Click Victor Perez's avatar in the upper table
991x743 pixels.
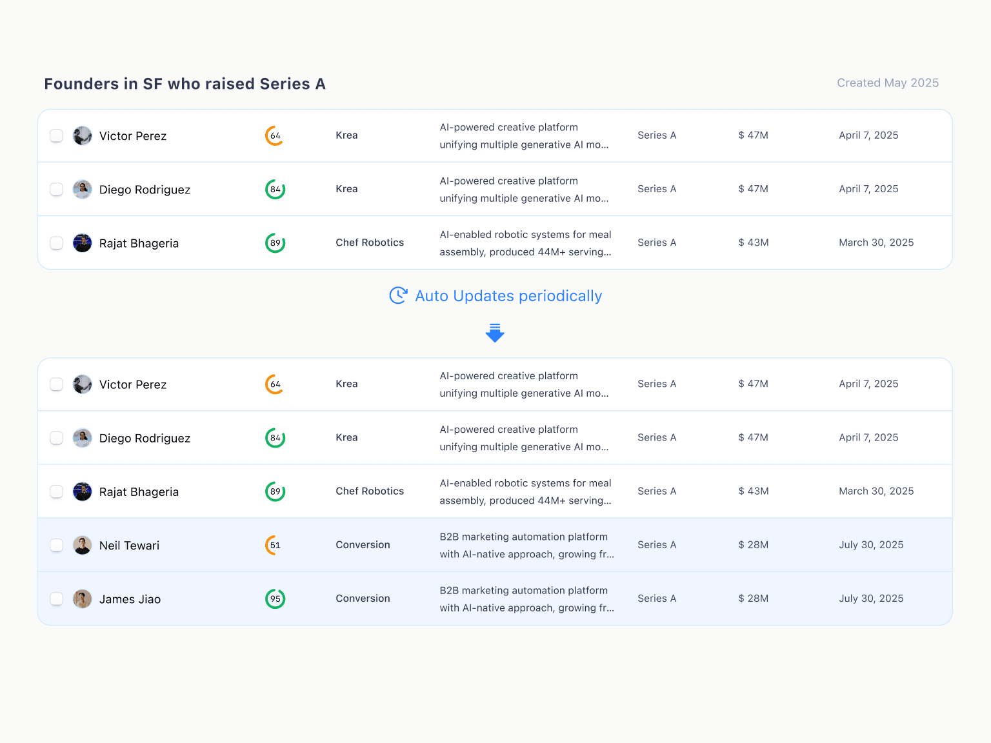click(82, 135)
